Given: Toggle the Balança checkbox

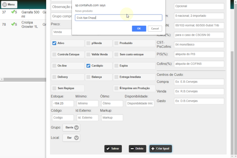Looking at the screenshot, I should click(x=88, y=77).
